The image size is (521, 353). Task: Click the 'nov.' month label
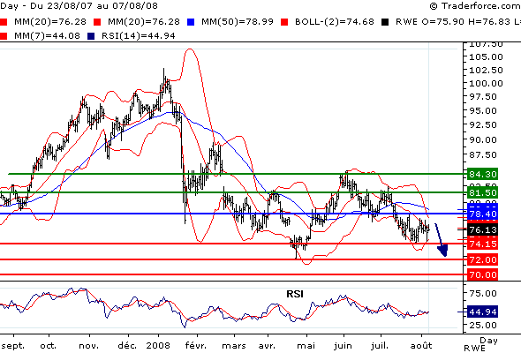click(x=88, y=346)
